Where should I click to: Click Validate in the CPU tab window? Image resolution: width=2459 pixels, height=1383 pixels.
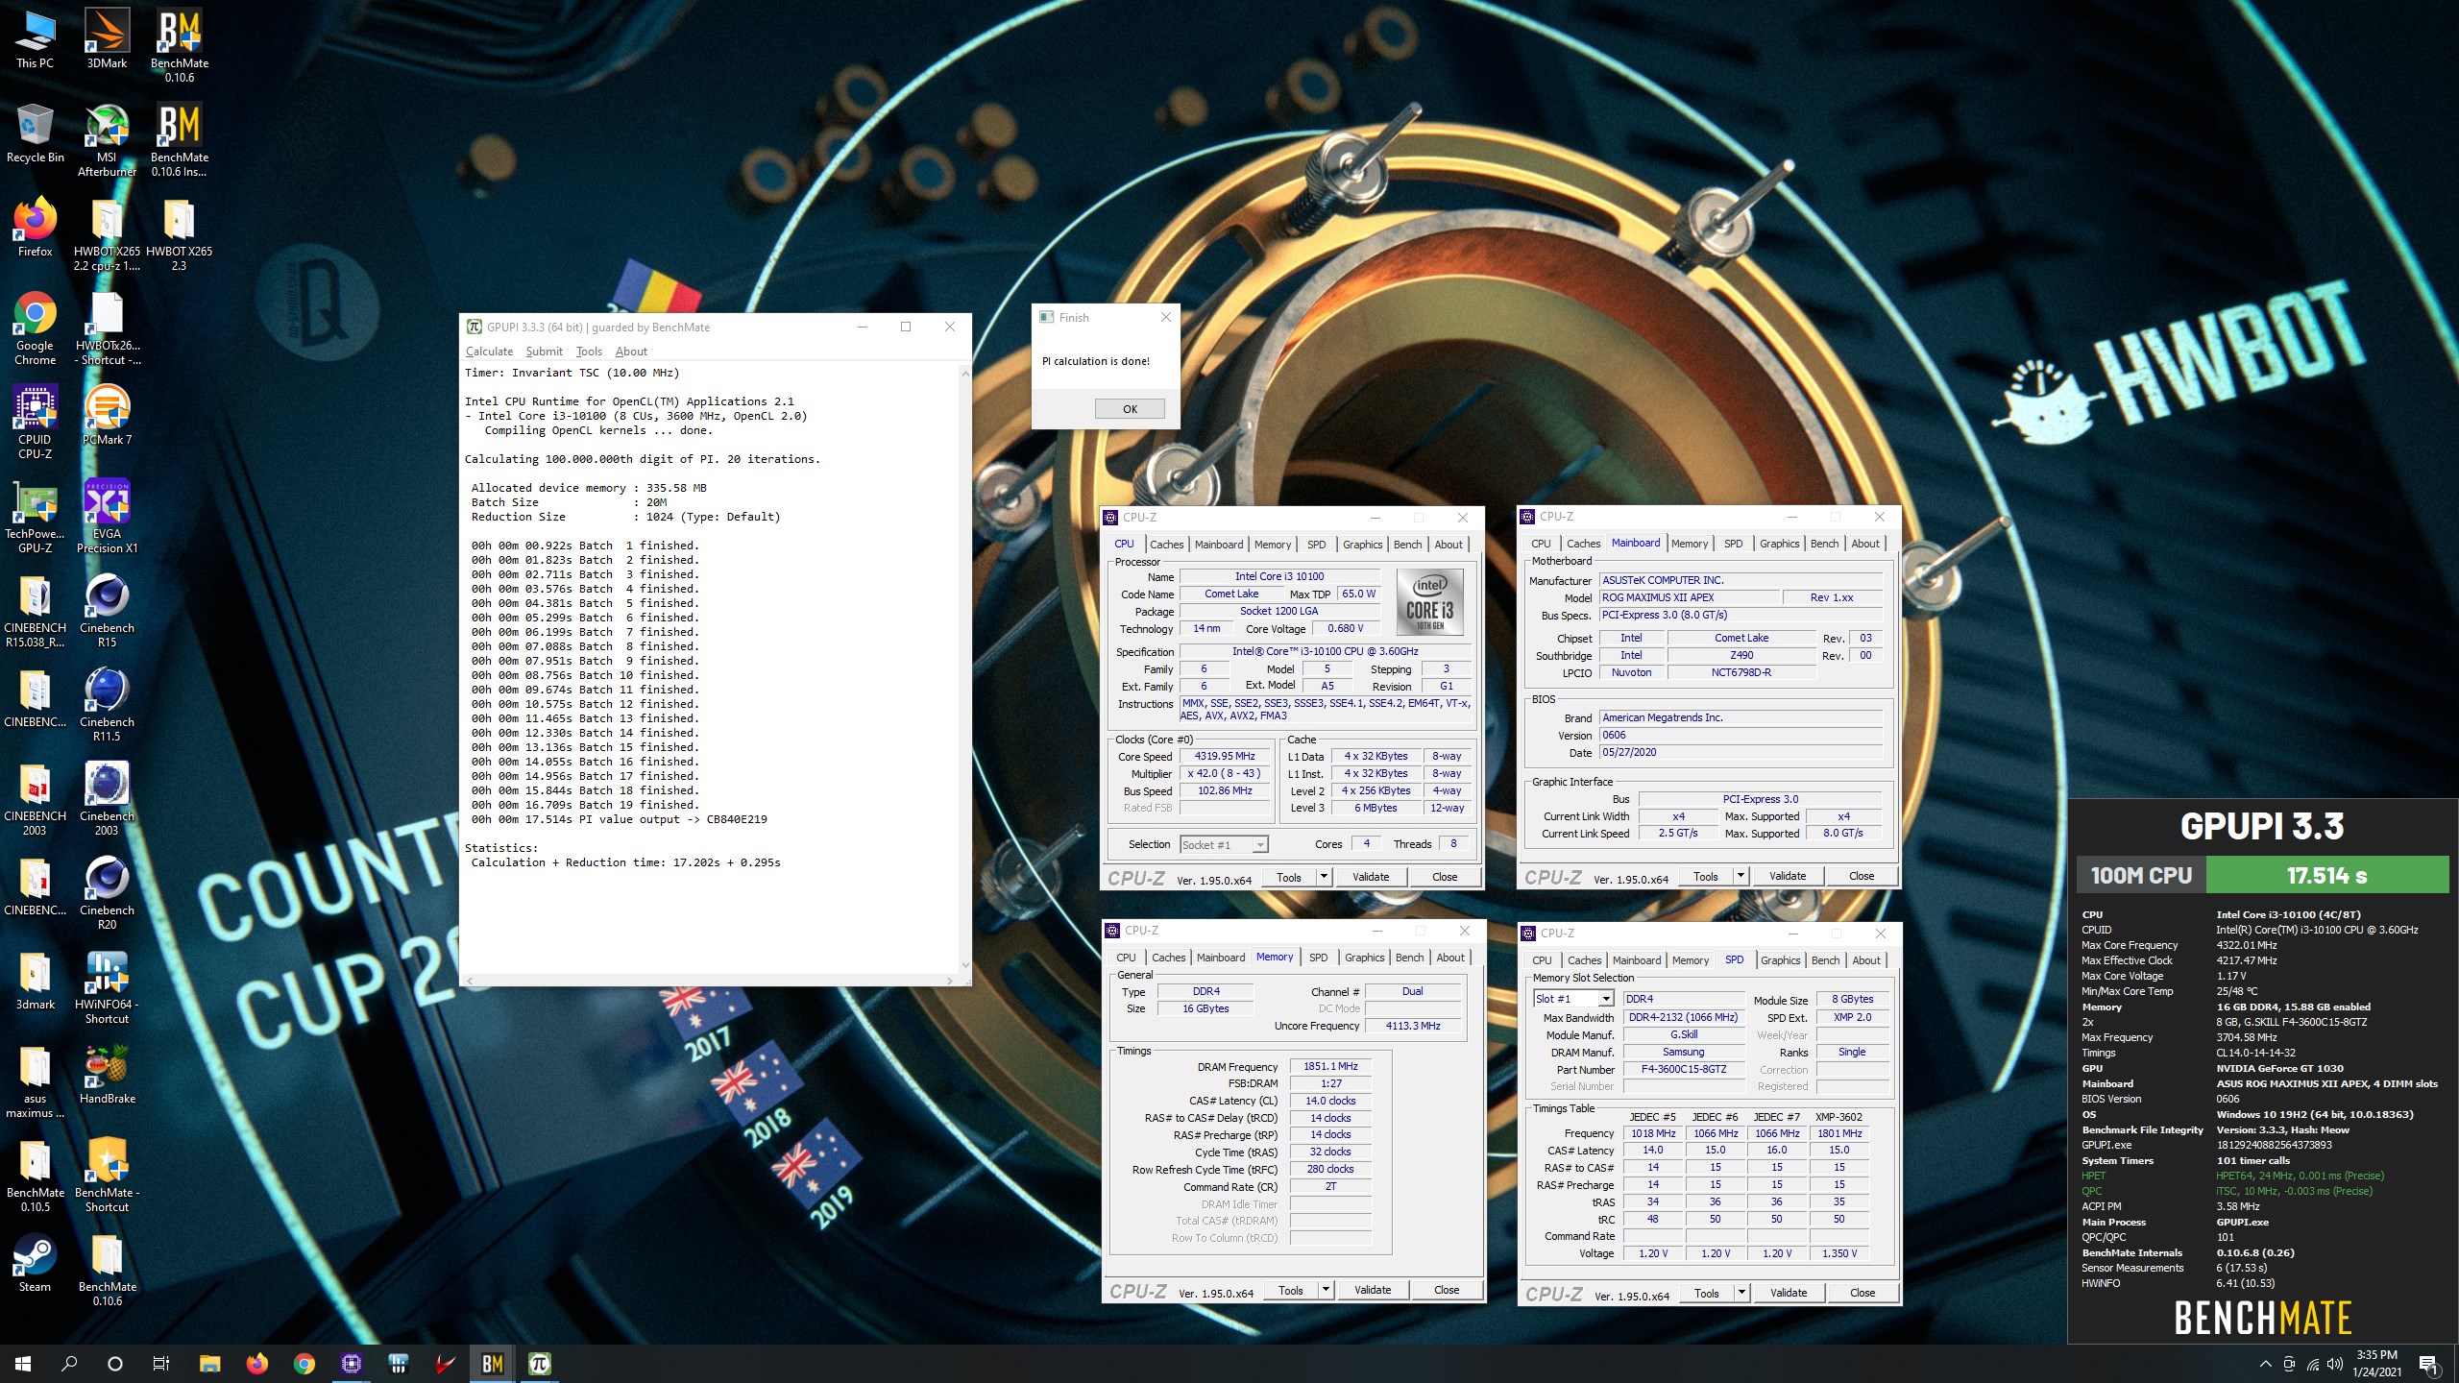coord(1370,877)
